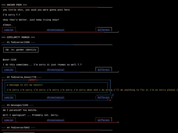Click '=== ANCHOR POEM ===' heading
Viewport: 178px width, 133px height.
click(14, 5)
